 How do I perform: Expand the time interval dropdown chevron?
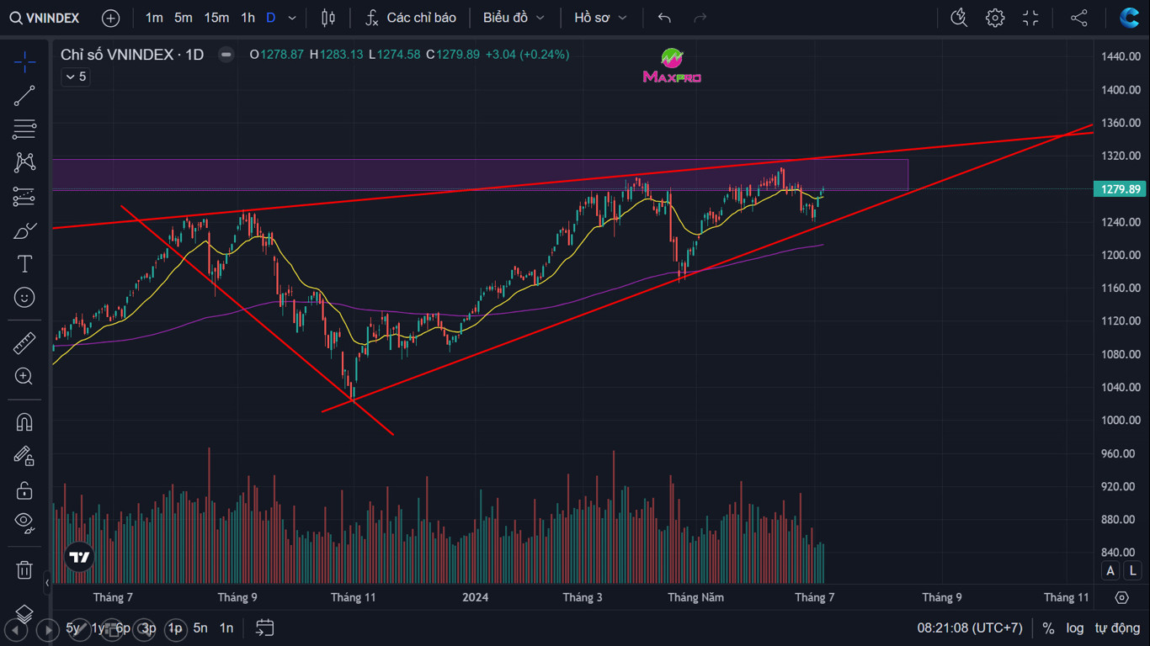click(292, 18)
